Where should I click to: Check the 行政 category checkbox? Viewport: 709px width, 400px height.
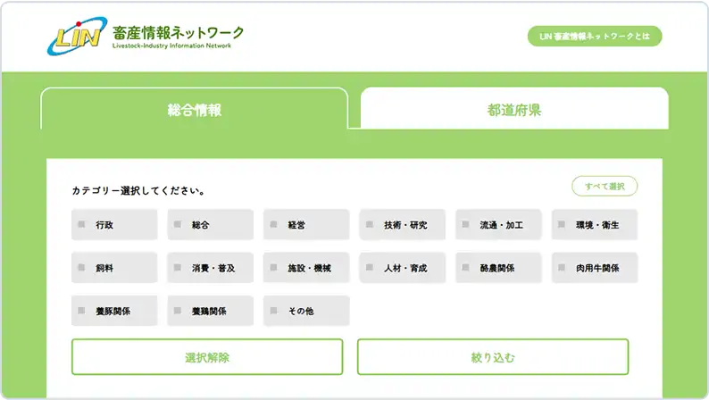pyautogui.click(x=81, y=225)
